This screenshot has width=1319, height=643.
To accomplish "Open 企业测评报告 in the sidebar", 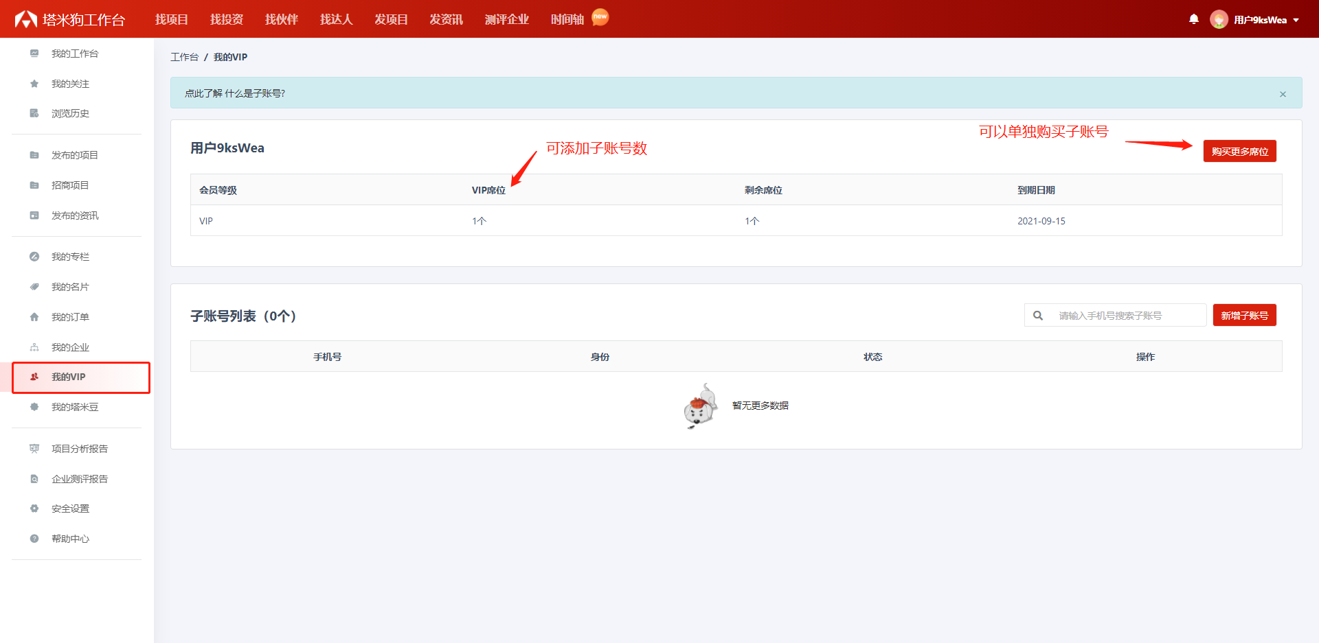I will [80, 479].
